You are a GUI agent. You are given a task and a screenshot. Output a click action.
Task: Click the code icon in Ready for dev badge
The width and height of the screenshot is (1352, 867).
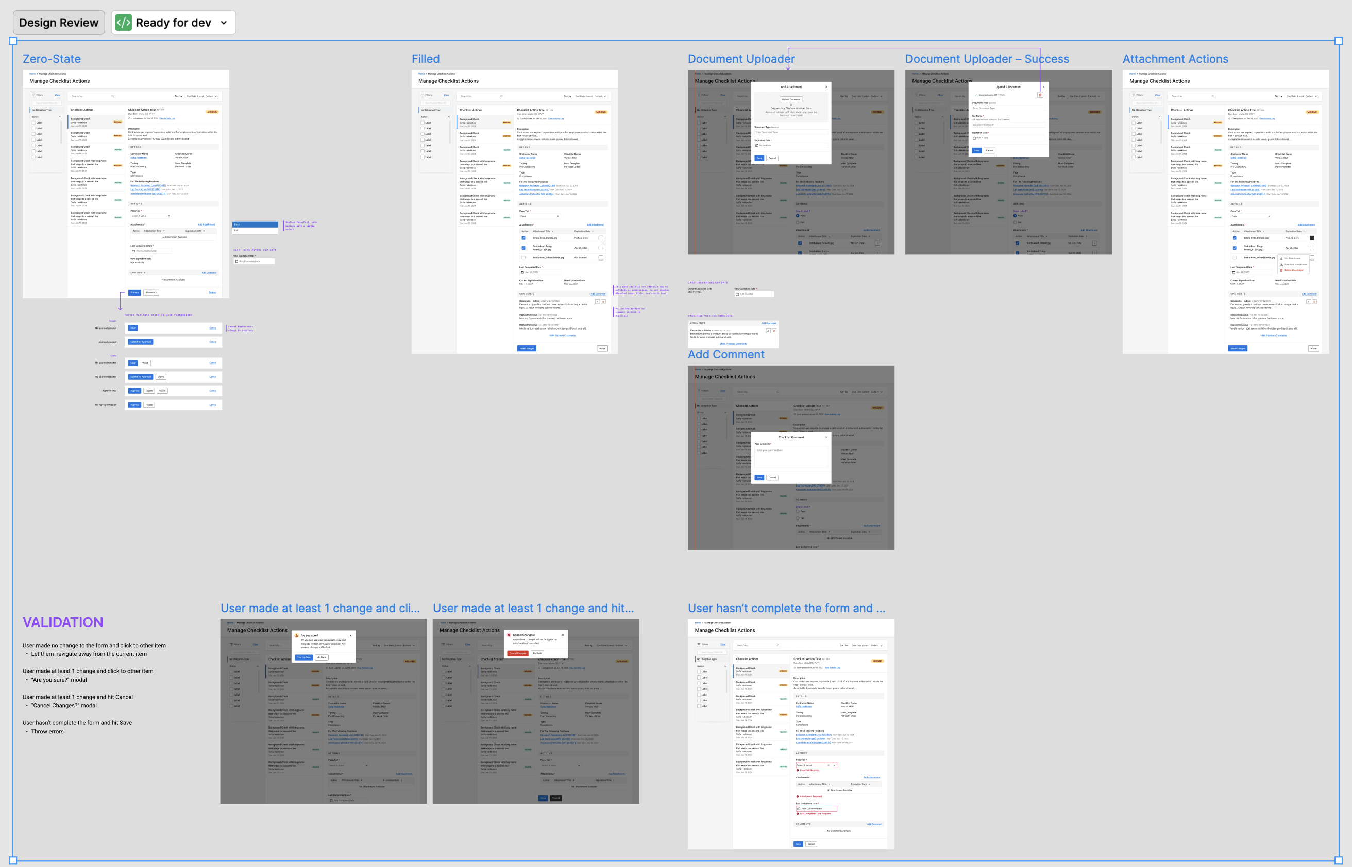tap(123, 23)
